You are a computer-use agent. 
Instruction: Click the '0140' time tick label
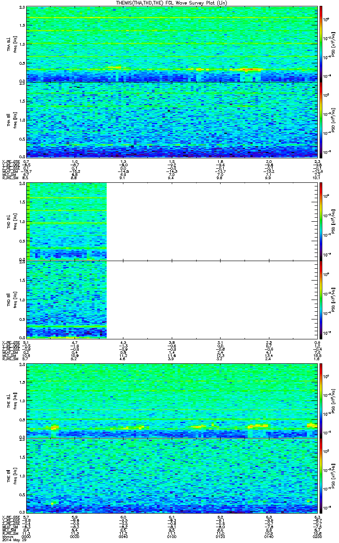point(268,537)
